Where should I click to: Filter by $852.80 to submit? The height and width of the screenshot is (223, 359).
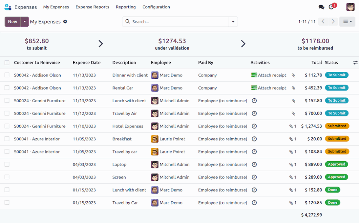tap(36, 44)
